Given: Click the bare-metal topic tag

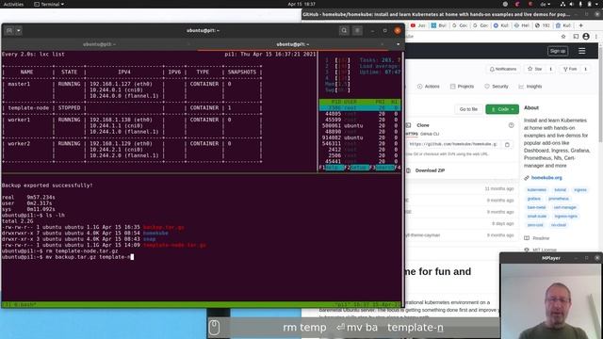Looking at the screenshot, I should [x=536, y=207].
